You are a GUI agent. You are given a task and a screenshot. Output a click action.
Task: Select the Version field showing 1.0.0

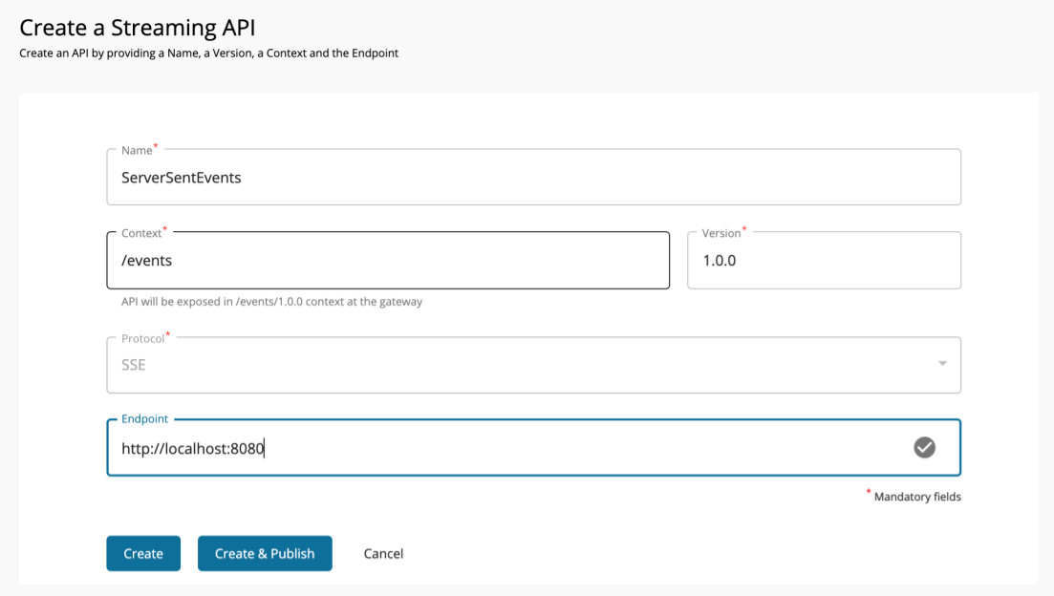tap(824, 260)
